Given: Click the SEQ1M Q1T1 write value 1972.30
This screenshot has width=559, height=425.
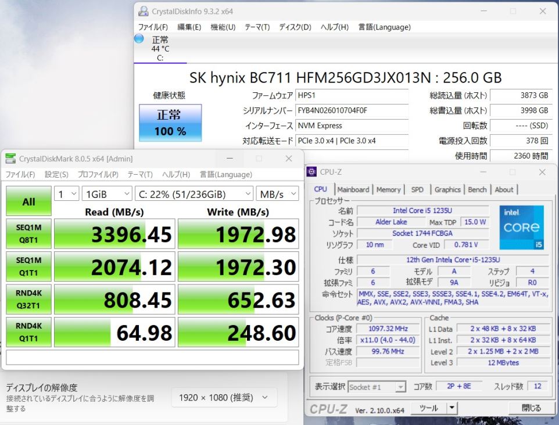Looking at the screenshot, I should point(238,266).
